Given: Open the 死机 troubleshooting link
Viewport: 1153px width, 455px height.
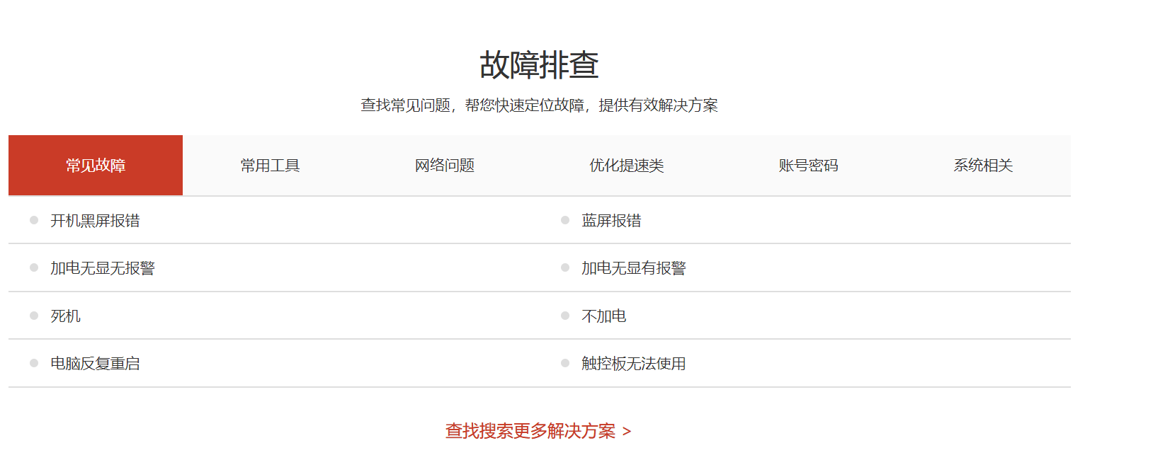Looking at the screenshot, I should tap(65, 316).
